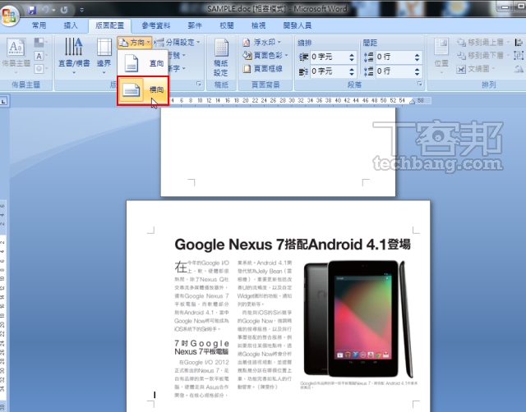Choose 直向 portrait orientation
Image resolution: width=526 pixels, height=412 pixels.
[x=143, y=63]
